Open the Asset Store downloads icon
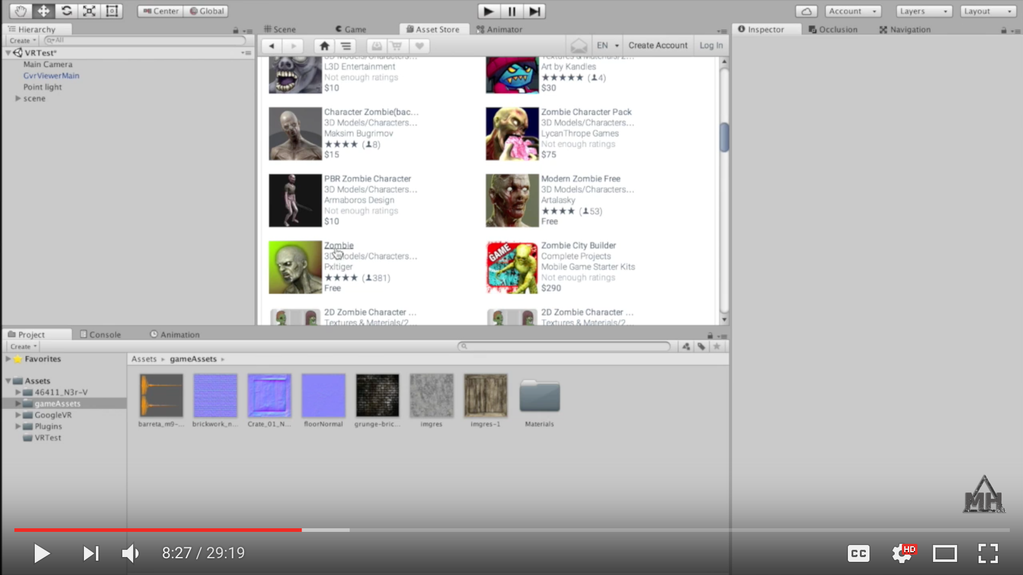This screenshot has width=1023, height=575. 377,46
